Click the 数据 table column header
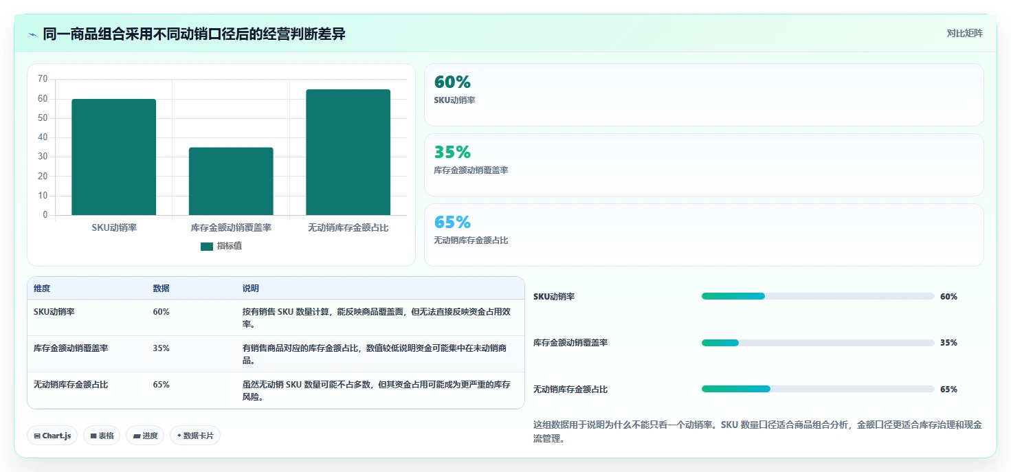Image resolution: width=1011 pixels, height=472 pixels. pos(161,289)
